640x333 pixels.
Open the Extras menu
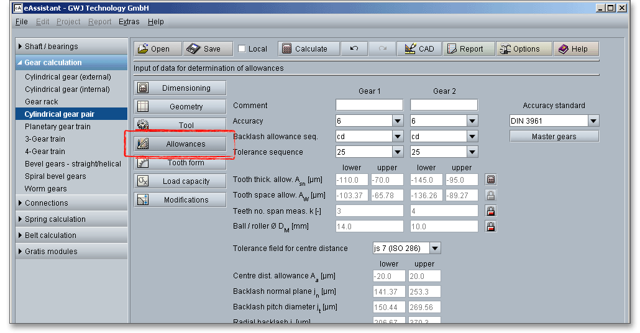(x=129, y=22)
